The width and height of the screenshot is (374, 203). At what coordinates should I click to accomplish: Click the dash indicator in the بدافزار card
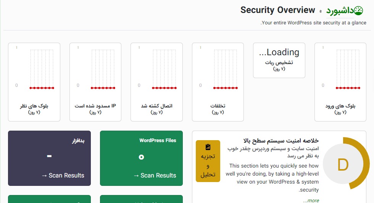click(49, 156)
